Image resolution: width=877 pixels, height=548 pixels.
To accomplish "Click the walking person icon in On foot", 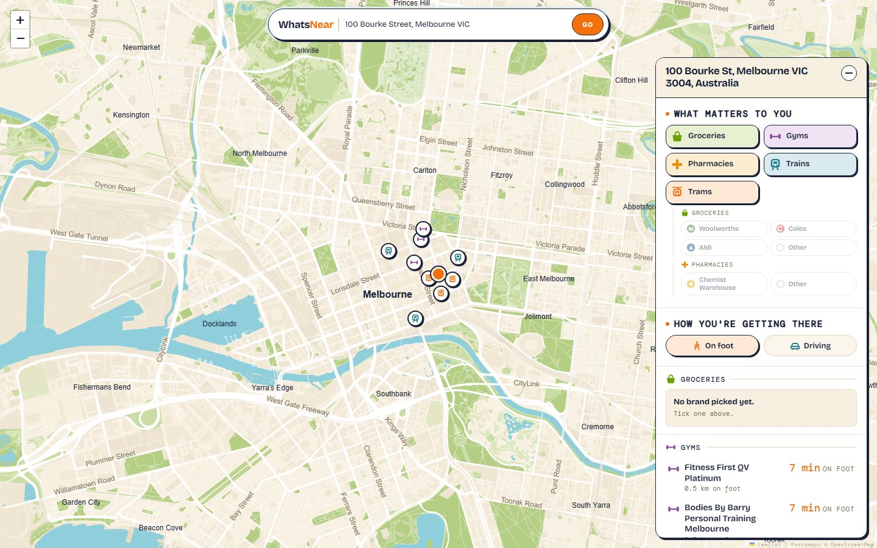I will click(697, 346).
